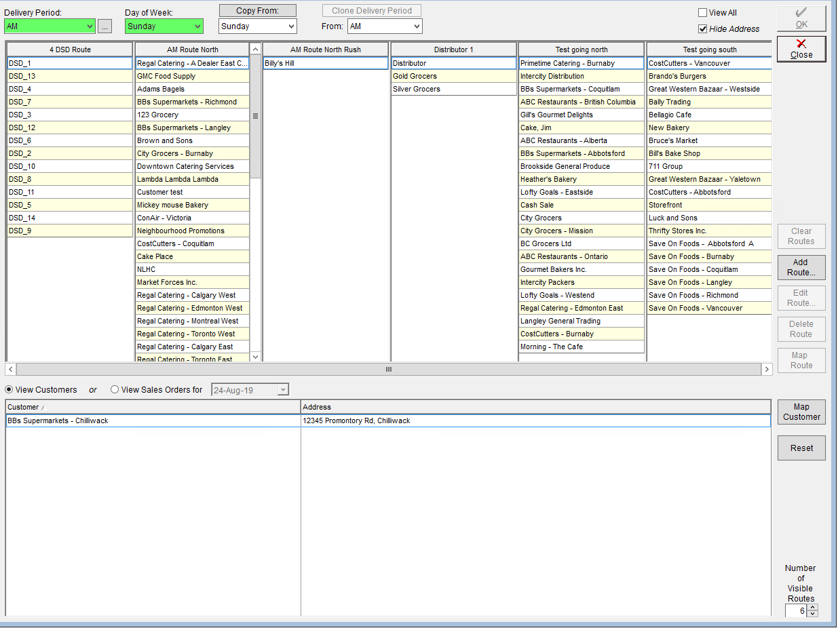This screenshot has width=838, height=628.
Task: Sort by the Customer column header
Action: point(153,407)
